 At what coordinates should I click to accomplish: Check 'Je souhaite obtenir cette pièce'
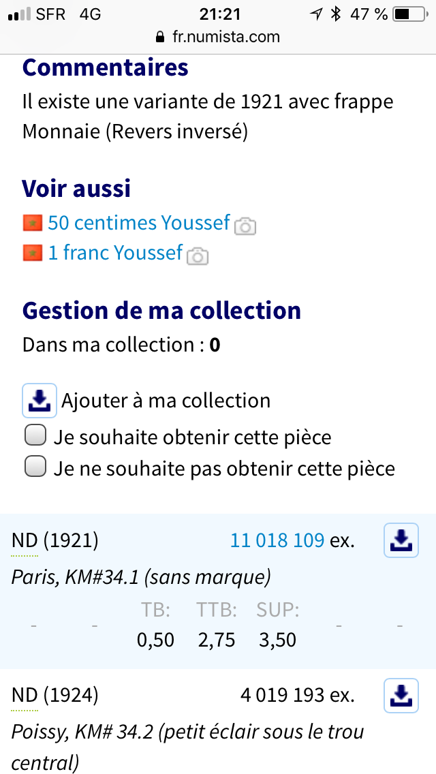pos(35,435)
